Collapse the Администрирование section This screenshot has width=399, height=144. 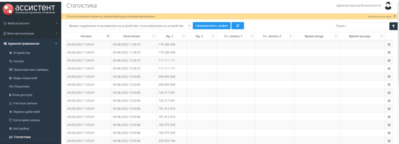pos(30,44)
